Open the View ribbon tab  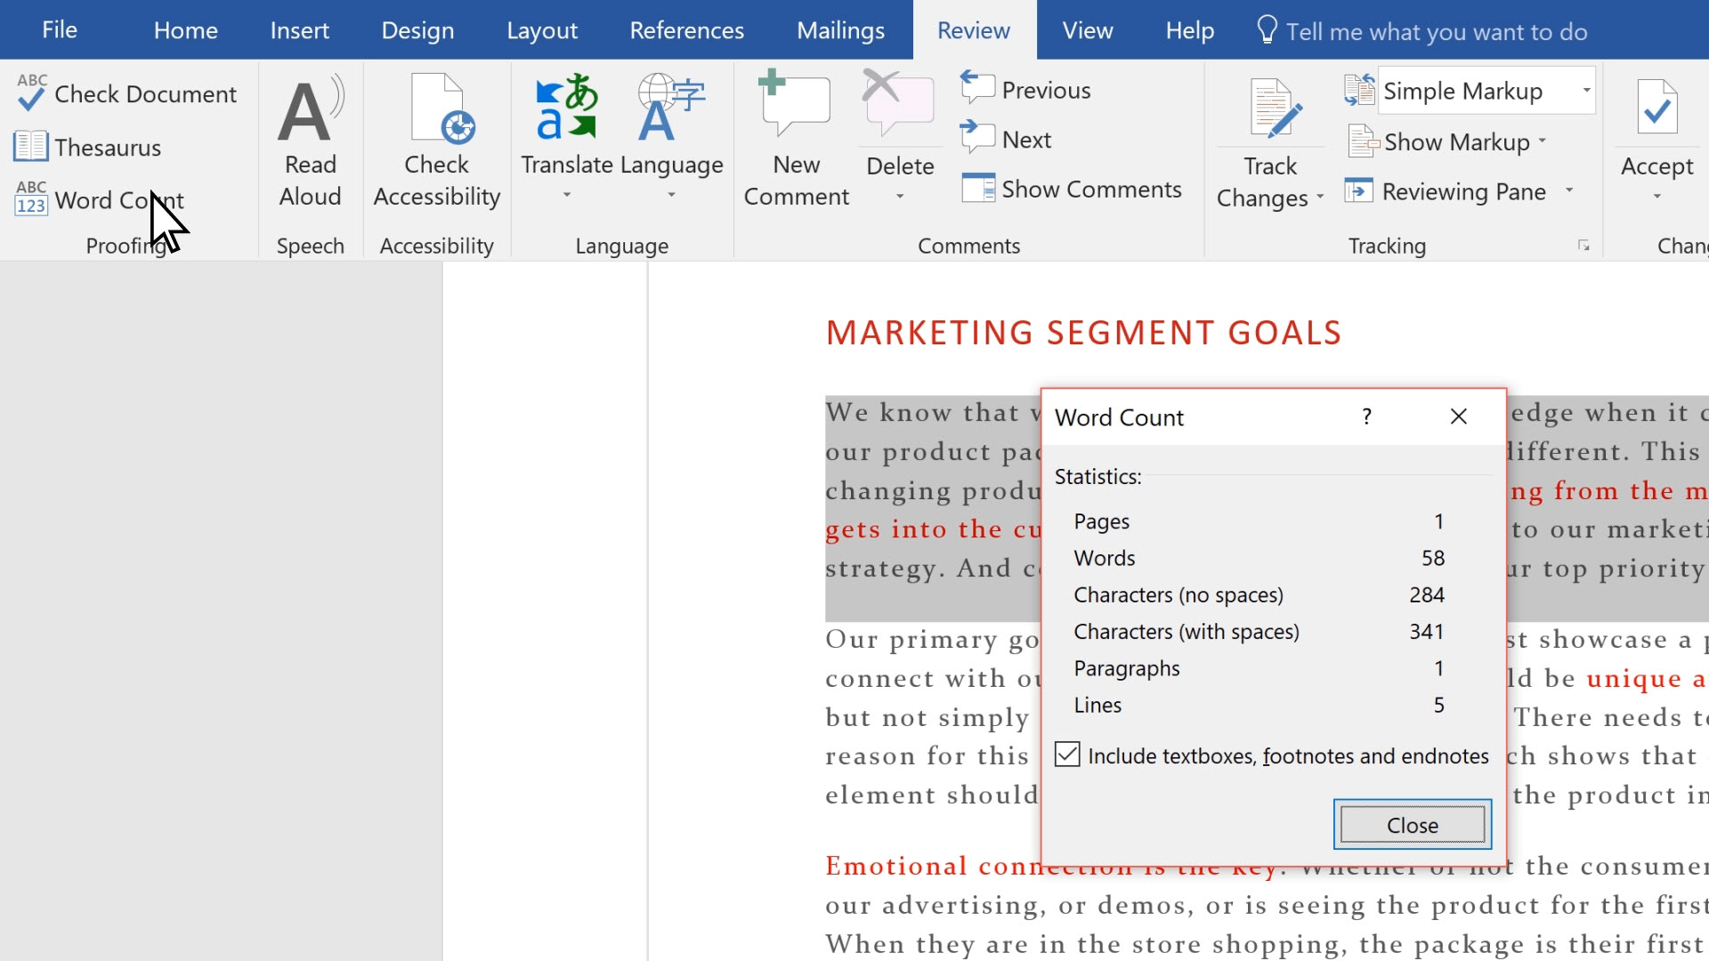(1088, 29)
